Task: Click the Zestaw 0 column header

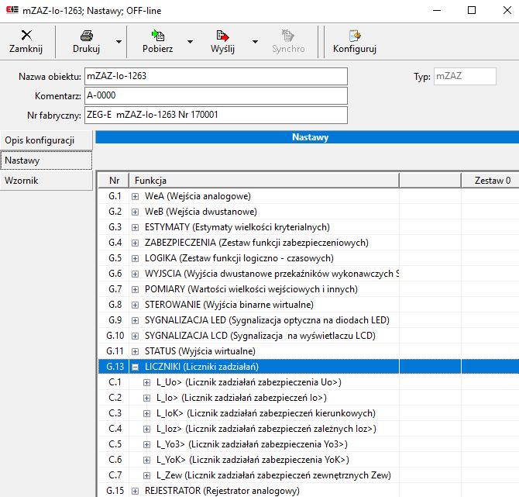Action: pyautogui.click(x=490, y=181)
